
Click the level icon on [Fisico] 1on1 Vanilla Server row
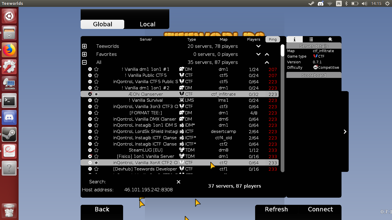click(x=90, y=156)
